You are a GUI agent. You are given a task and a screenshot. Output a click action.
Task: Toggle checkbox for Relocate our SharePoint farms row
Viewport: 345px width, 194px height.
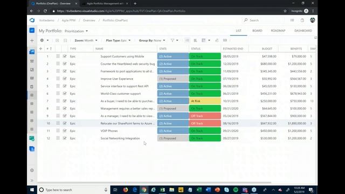(x=65, y=123)
